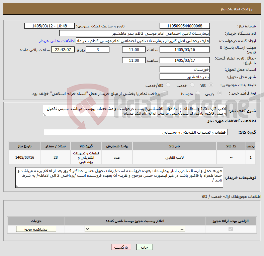The height and width of the screenshot is (256, 264).
Task: Select the کالا radio button
Action: pyautogui.click(x=211, y=85)
